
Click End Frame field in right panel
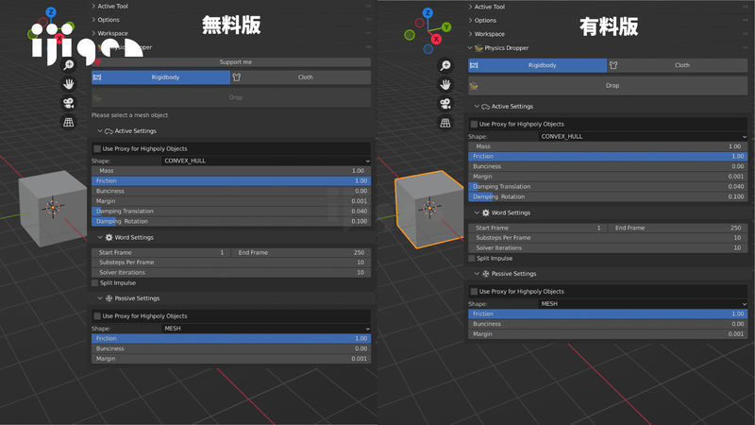click(x=678, y=228)
